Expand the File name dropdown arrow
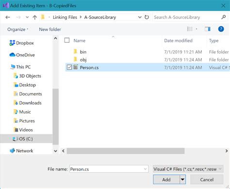The height and width of the screenshot is (189, 230). pyautogui.click(x=145, y=169)
